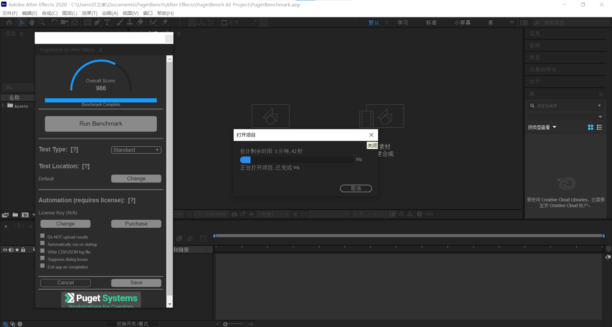Tick the Exit app on completion checkbox
612x327 pixels.
pos(42,266)
